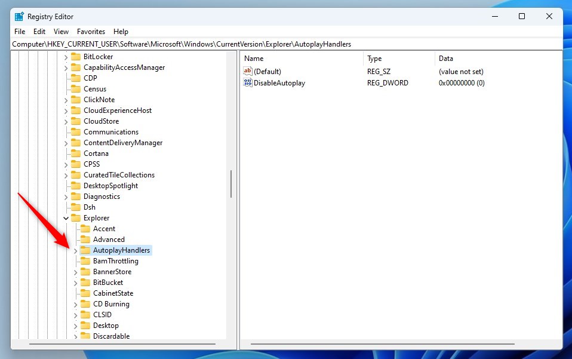Select the Advanced key

coord(109,240)
